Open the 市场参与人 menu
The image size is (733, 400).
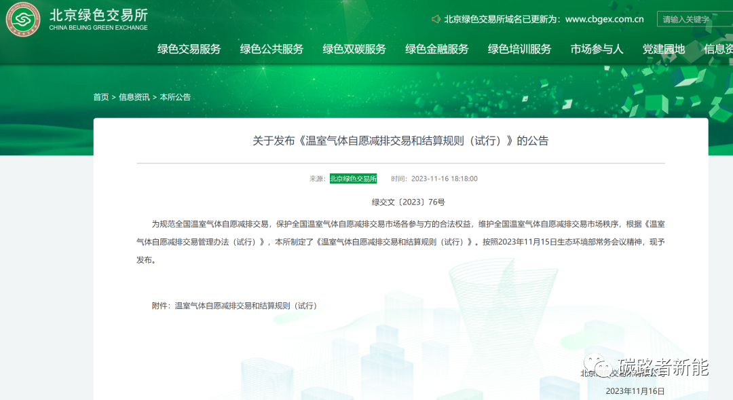pos(597,49)
